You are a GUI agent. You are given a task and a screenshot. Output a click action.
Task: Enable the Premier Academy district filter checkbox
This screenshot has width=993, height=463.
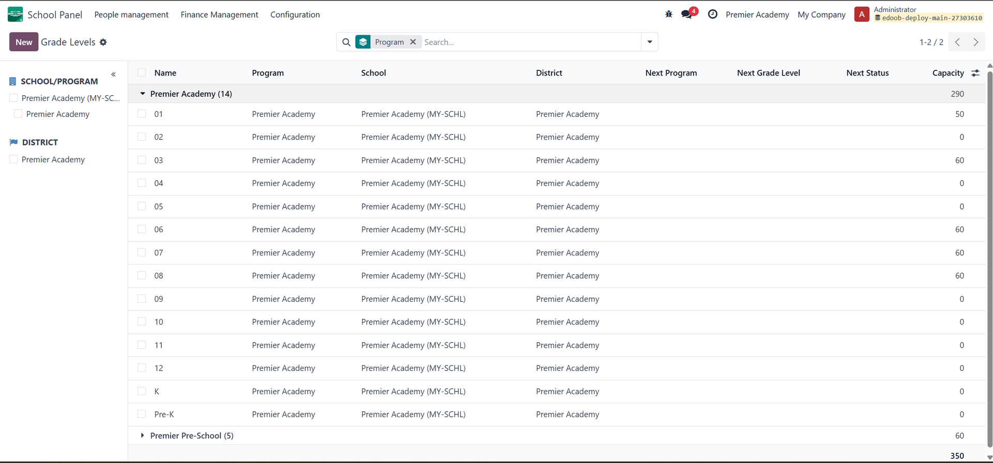(x=14, y=159)
